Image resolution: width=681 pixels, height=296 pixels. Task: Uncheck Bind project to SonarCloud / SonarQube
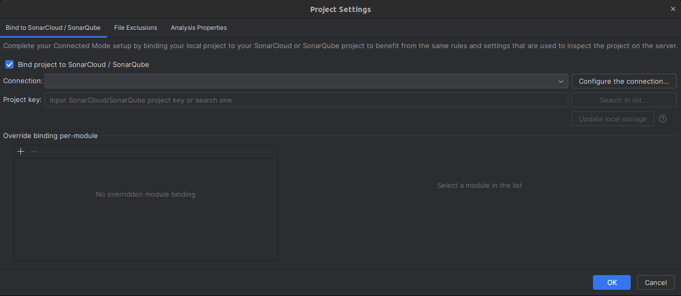(9, 64)
